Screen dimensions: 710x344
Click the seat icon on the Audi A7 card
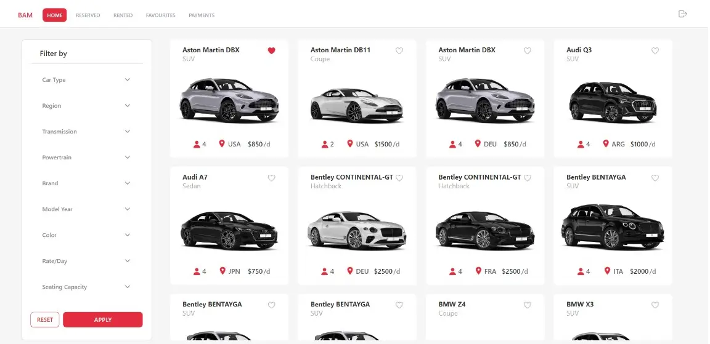point(197,271)
